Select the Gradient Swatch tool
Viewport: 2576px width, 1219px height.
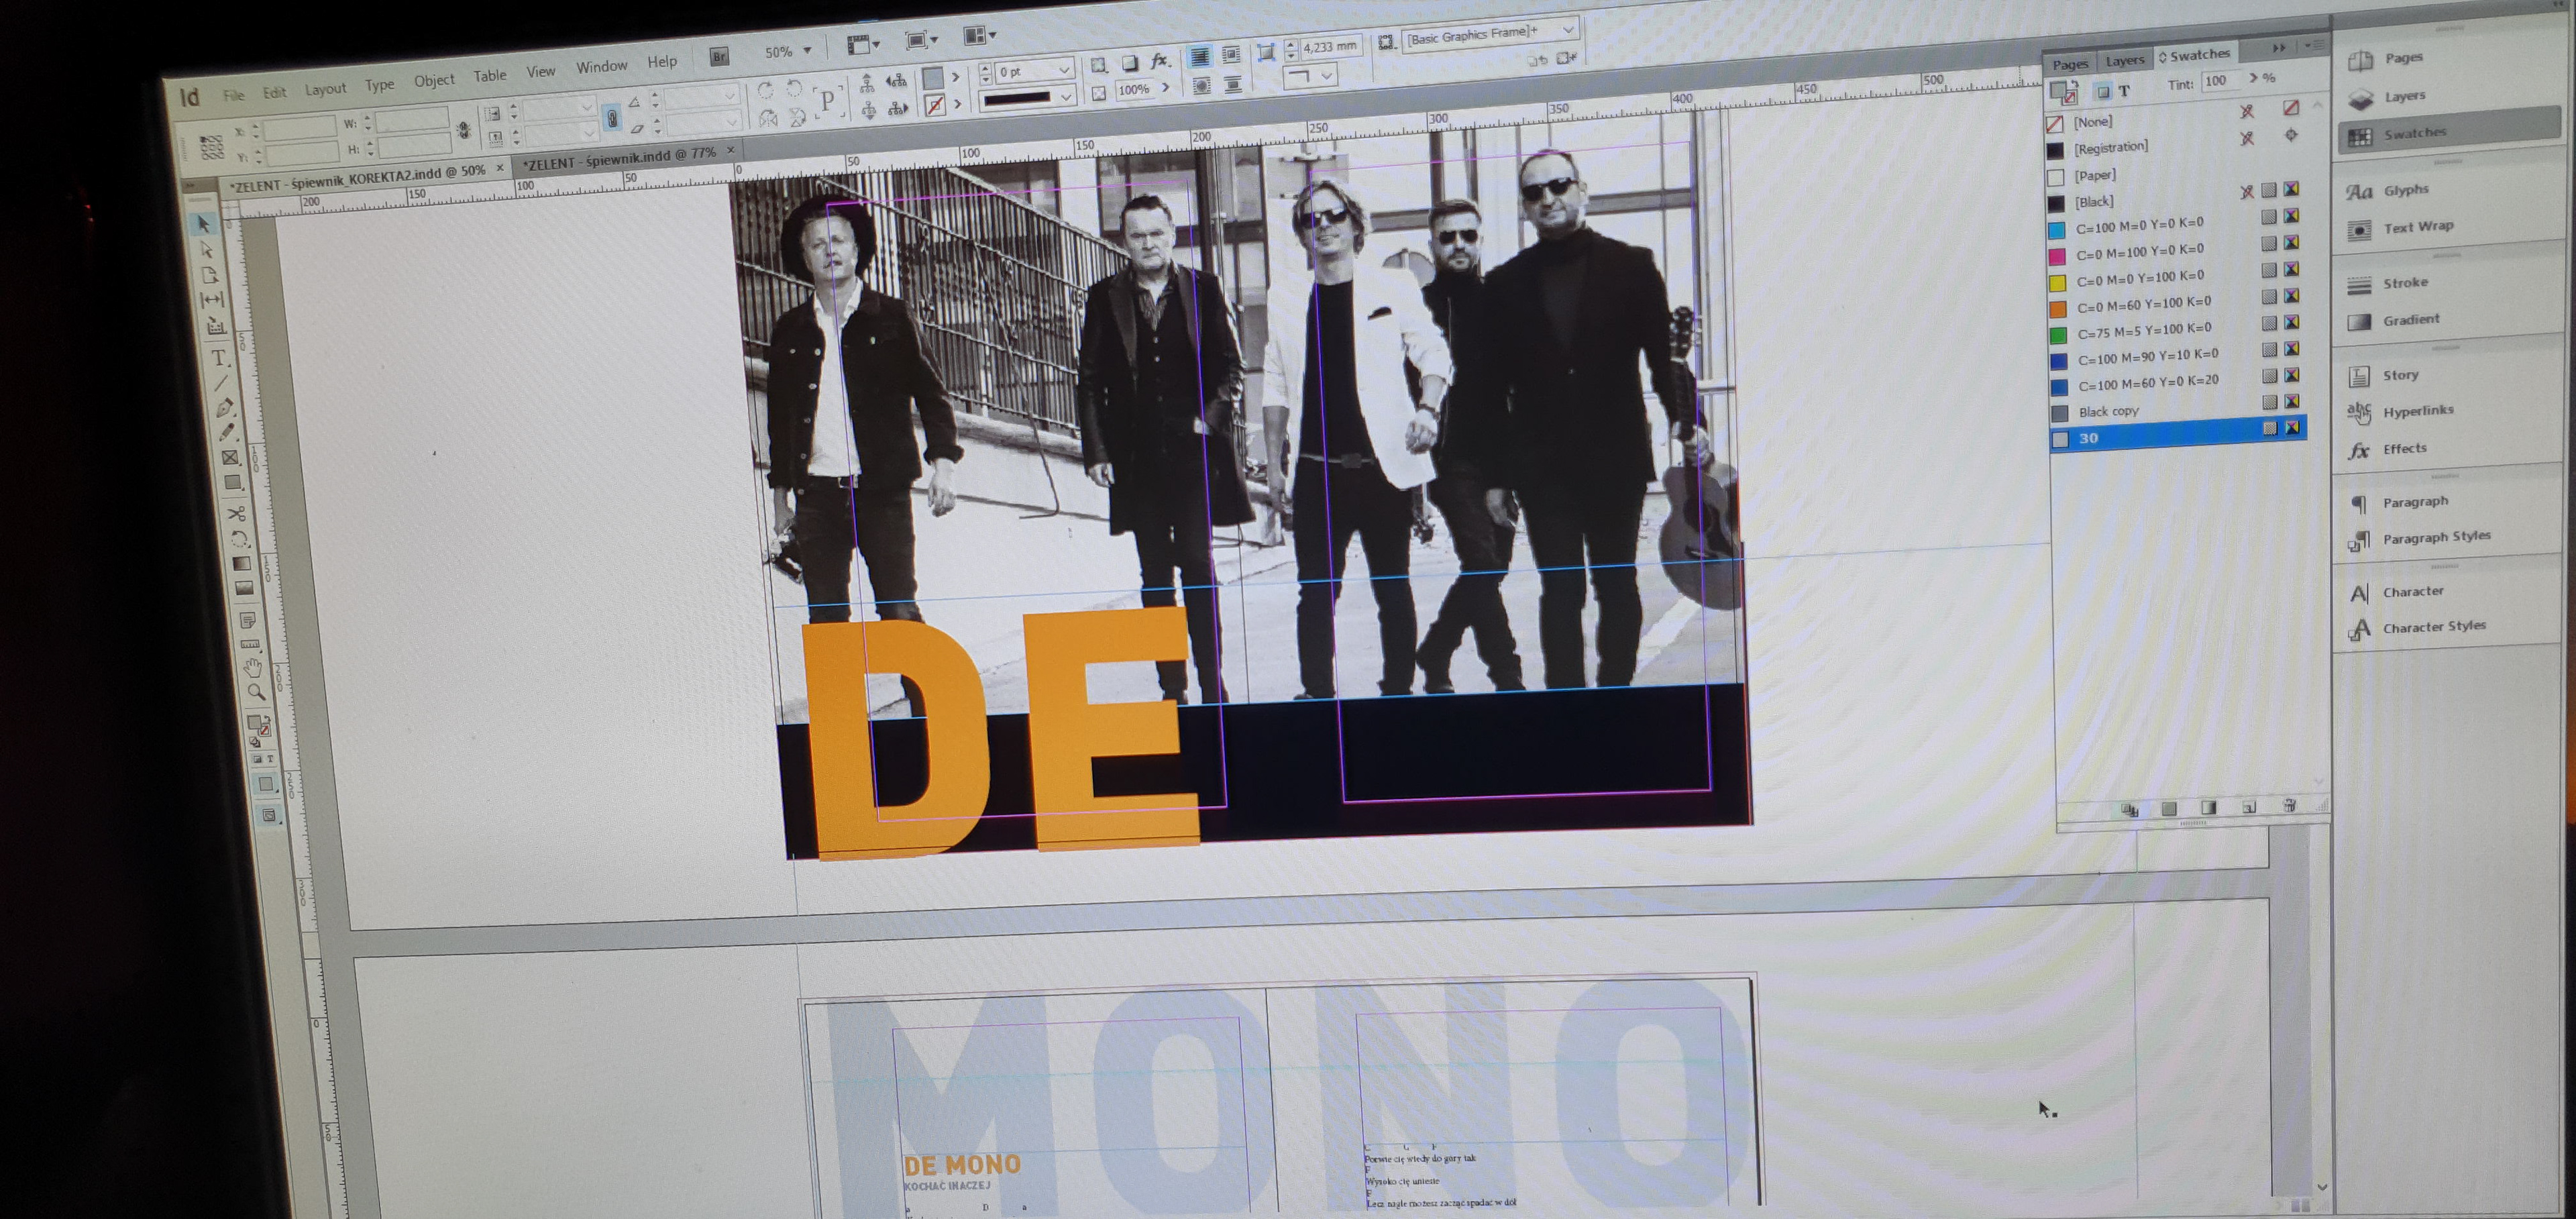[242, 564]
